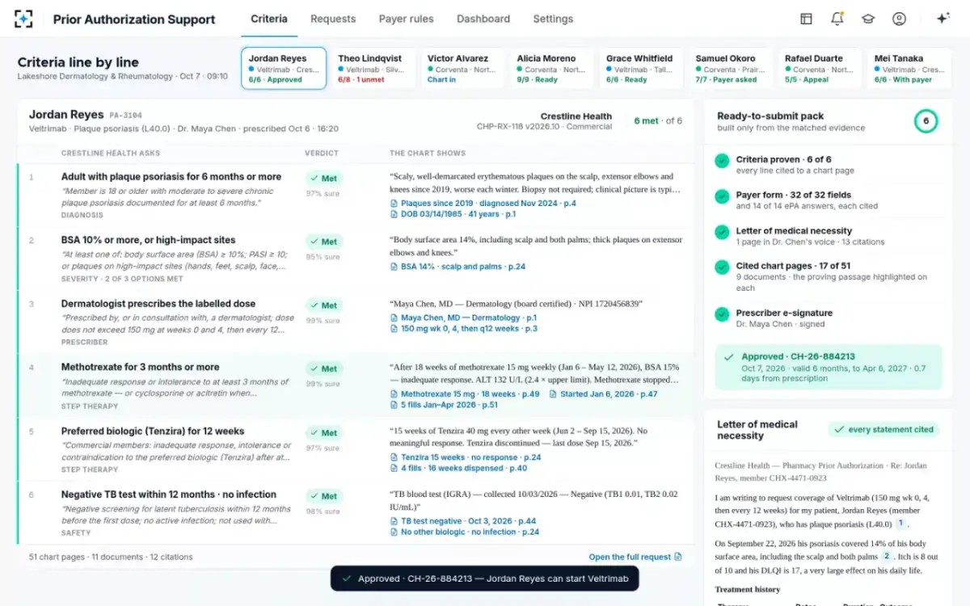
Task: Click the Met verdict for Methotrexate criterion
Action: [x=324, y=368]
